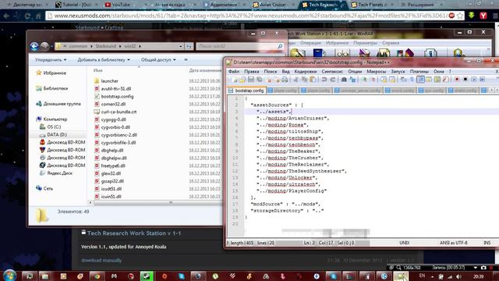This screenshot has width=499, height=281.
Task: Click the Windows Start button
Action: tap(9, 276)
